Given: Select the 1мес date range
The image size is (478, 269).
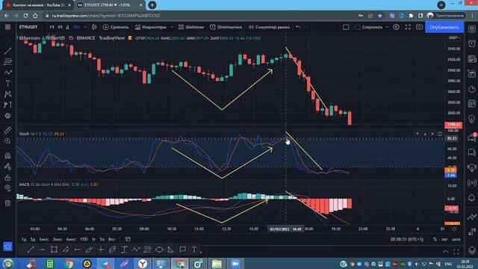Looking at the screenshot, I should (x=44, y=239).
